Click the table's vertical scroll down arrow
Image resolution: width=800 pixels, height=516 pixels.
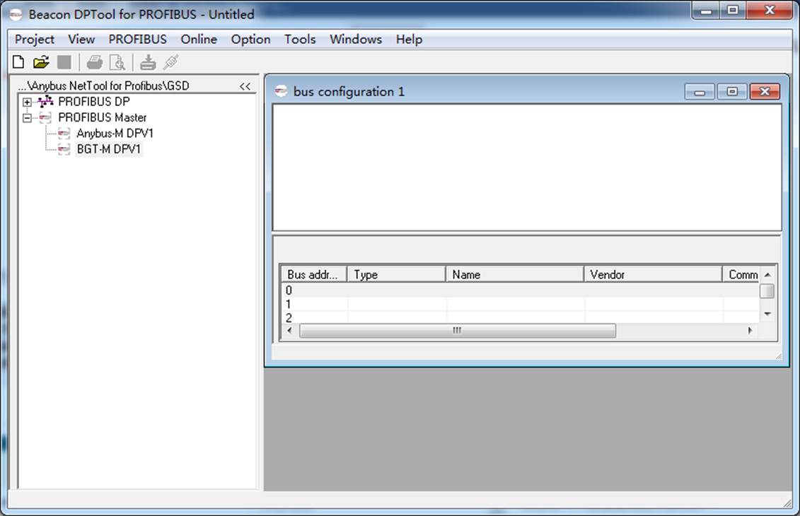click(x=767, y=314)
